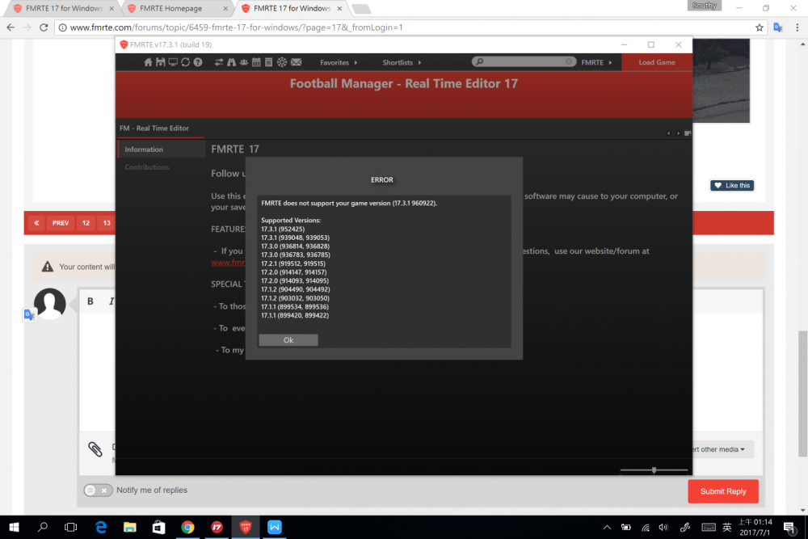
Task: Go to forum page 13
Action: 107,223
